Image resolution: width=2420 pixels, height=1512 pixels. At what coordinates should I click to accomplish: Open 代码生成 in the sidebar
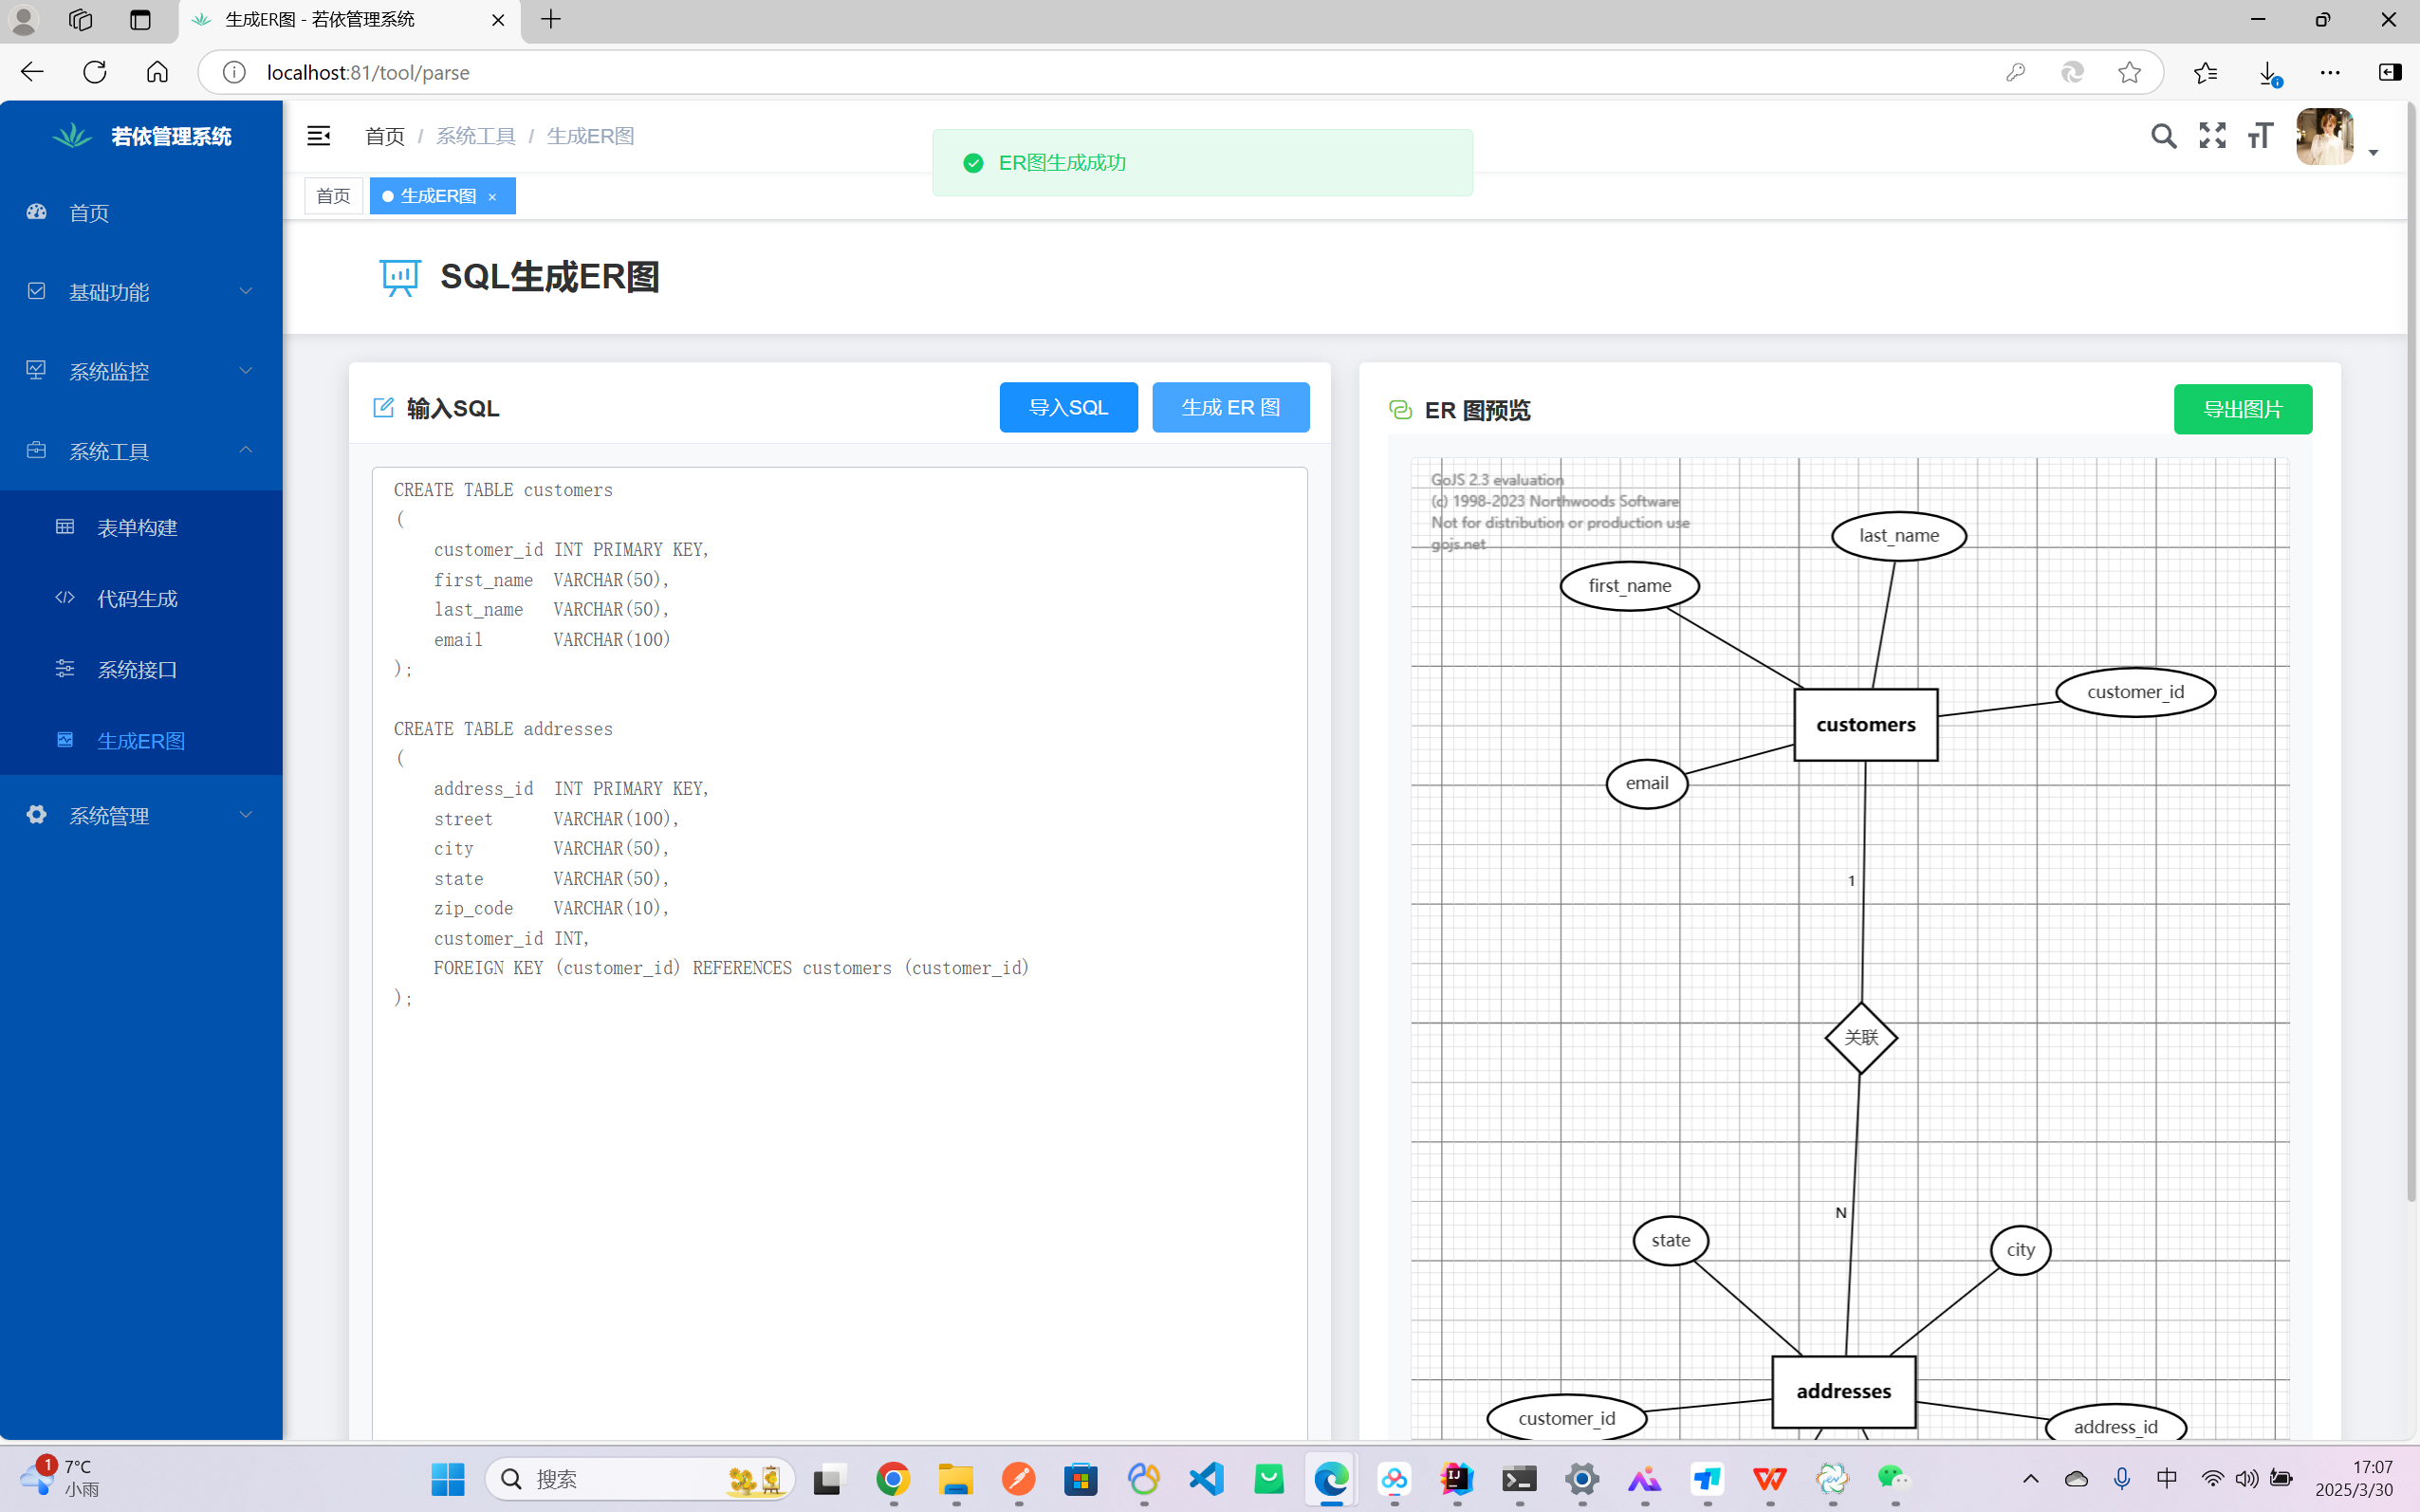coord(137,599)
